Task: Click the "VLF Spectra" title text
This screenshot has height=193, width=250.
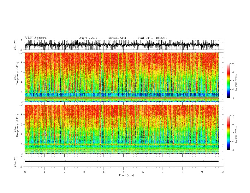Action: (36, 38)
